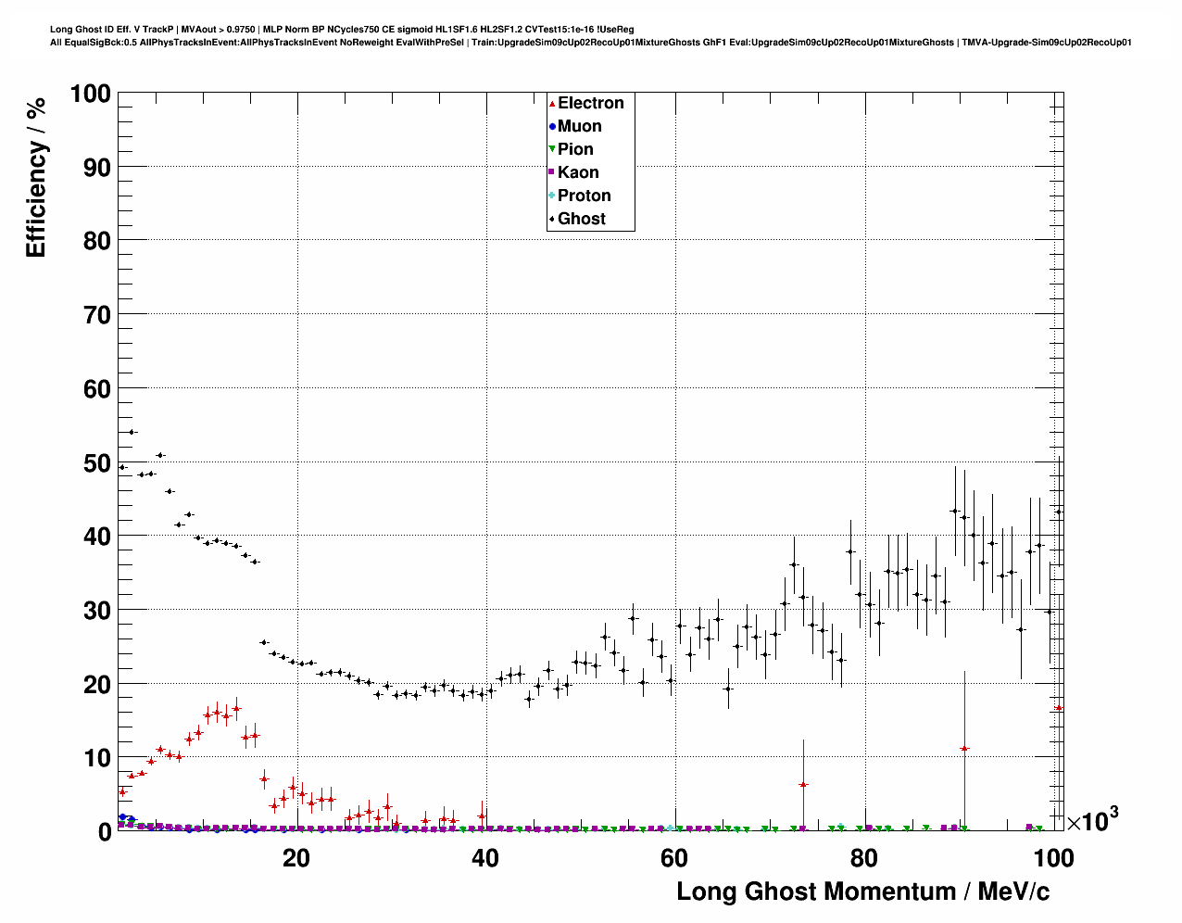Screen dimensions: 1182x923
Task: Click the x-axis tick label 80
Action: coord(863,858)
